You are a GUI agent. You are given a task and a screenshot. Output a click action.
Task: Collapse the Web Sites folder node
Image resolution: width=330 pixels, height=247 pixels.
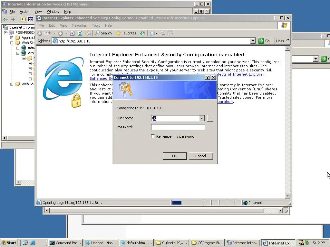12,43
